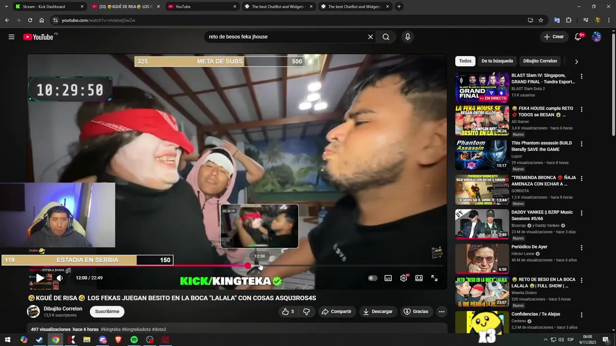This screenshot has height=346, width=616.
Task: Toggle the autoplay switch in the player
Action: 372,278
